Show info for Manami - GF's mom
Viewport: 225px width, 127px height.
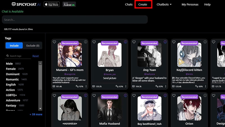(85, 42)
